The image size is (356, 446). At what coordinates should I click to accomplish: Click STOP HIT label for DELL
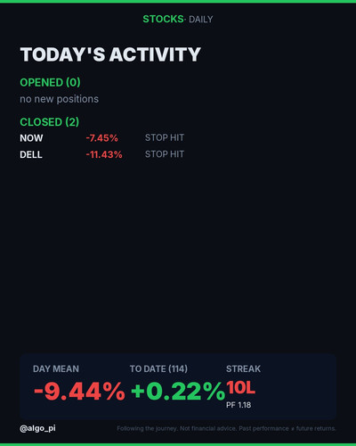pyautogui.click(x=165, y=154)
